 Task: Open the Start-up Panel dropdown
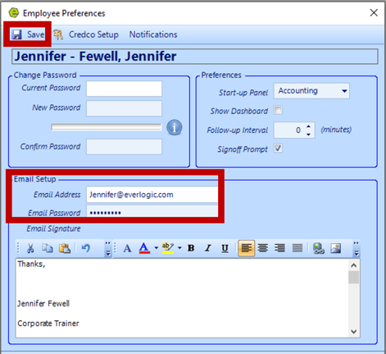(344, 91)
